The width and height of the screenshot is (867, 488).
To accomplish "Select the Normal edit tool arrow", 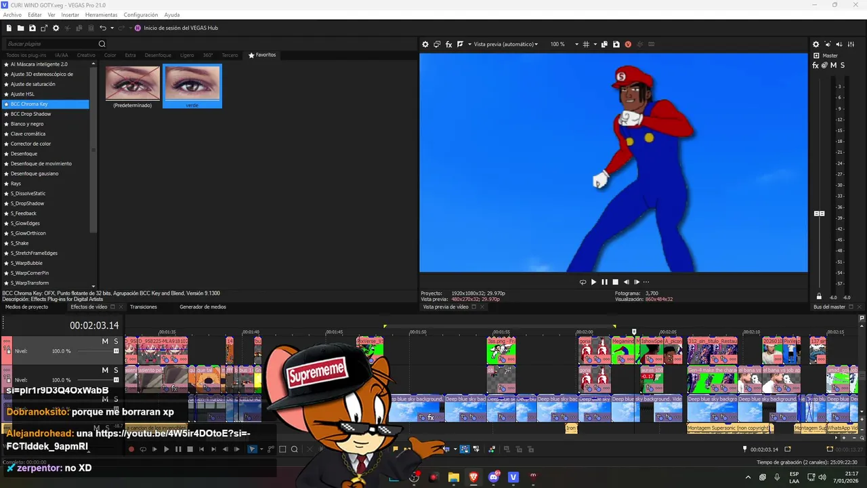I will (x=252, y=449).
